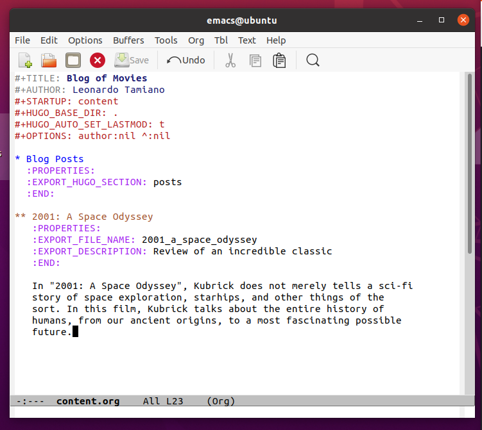
Task: Open the directory browser (Dired) icon
Action: (x=73, y=60)
